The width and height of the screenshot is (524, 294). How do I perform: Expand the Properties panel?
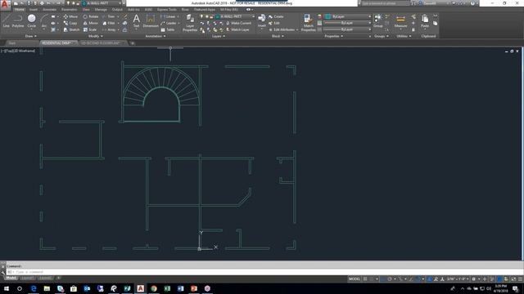(x=334, y=36)
